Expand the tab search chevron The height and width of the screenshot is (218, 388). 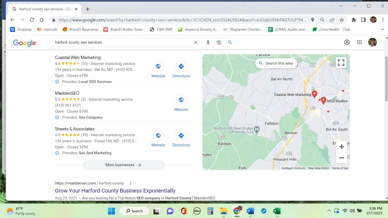[341, 6]
